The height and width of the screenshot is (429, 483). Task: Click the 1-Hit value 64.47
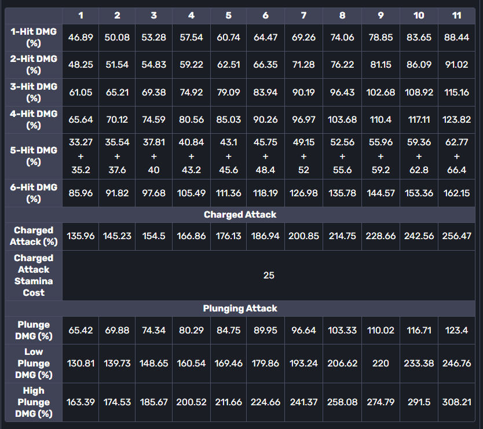pos(265,37)
